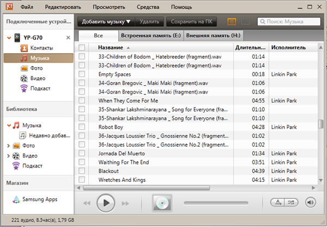This screenshot has width=327, height=227.
Task: Check the Blackout track checkbox
Action: coord(82,171)
